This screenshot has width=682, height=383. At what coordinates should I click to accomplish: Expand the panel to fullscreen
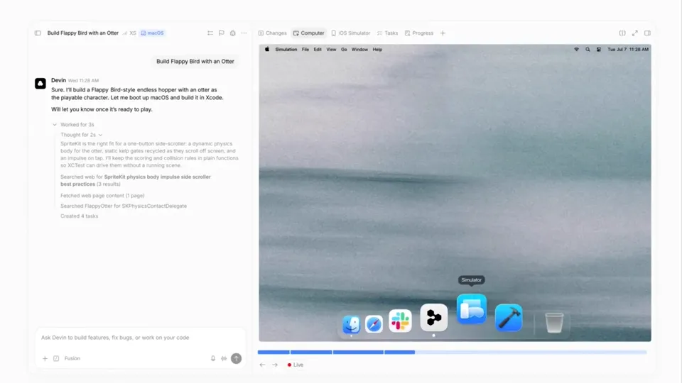[x=635, y=33]
